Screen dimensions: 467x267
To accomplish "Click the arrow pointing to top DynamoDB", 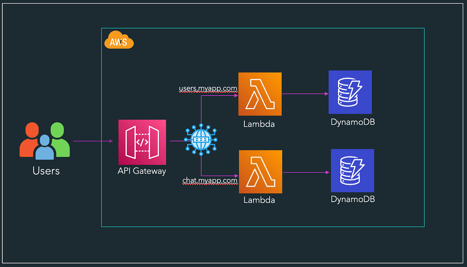I will pos(305,93).
